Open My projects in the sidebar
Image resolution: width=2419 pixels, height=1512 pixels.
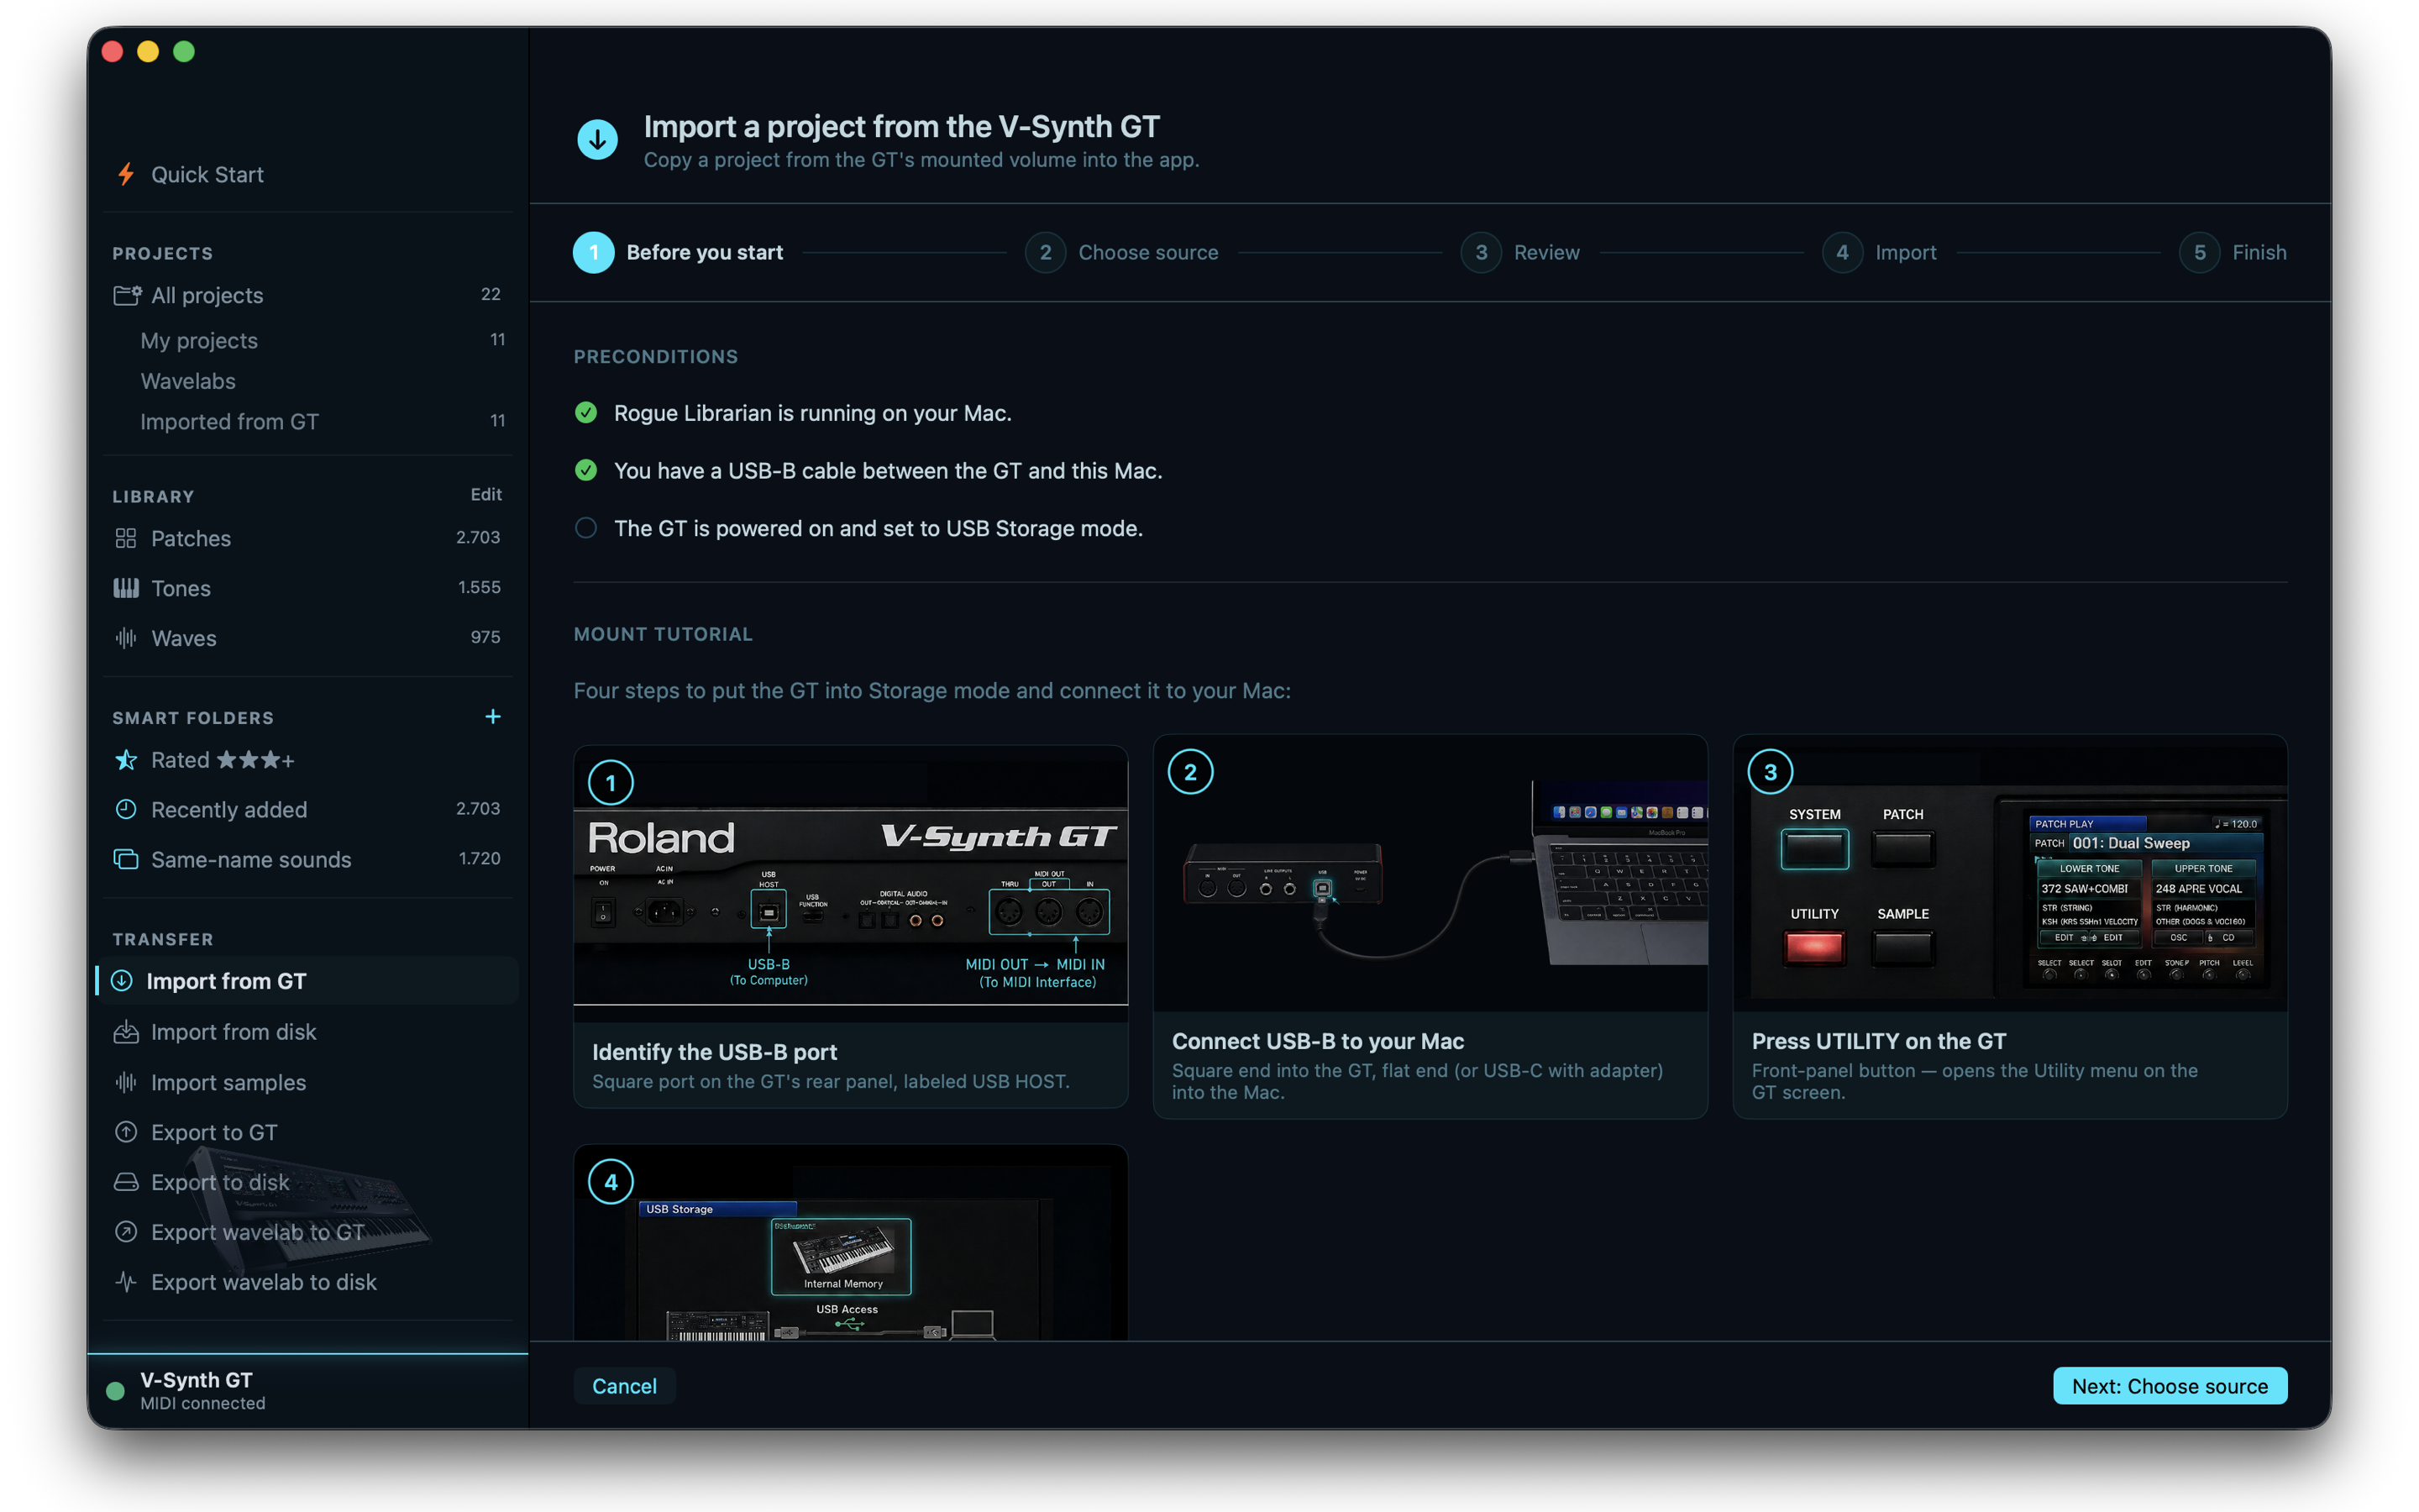(x=199, y=340)
